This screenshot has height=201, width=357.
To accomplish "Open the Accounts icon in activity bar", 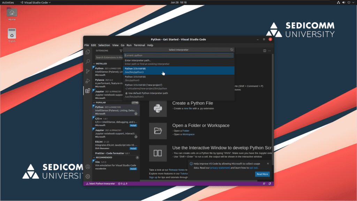I will coord(88,167).
